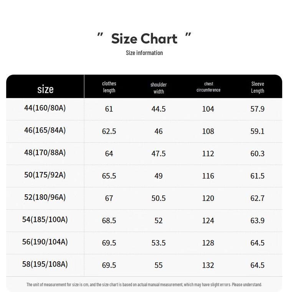Select the 58(195/108A) size row label
The height and width of the screenshot is (292, 288).
(x=45, y=264)
